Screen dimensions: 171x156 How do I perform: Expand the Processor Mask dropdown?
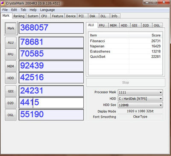click(140, 92)
